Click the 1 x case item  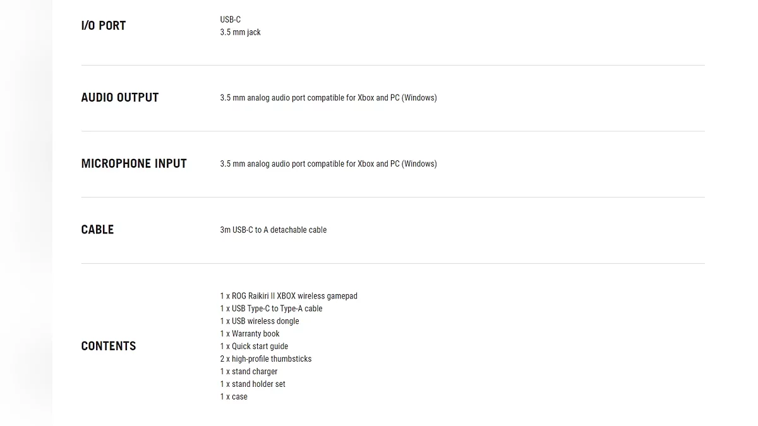click(x=234, y=397)
